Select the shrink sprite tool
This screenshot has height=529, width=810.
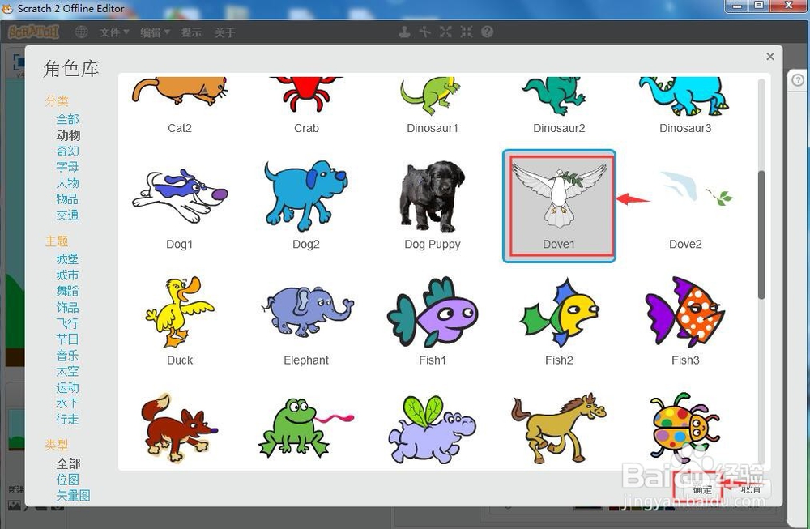[467, 32]
